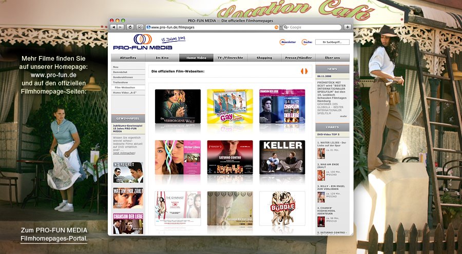This screenshot has width=462, height=254.
Task: Click the CHARTS panel header
Action: [332, 127]
